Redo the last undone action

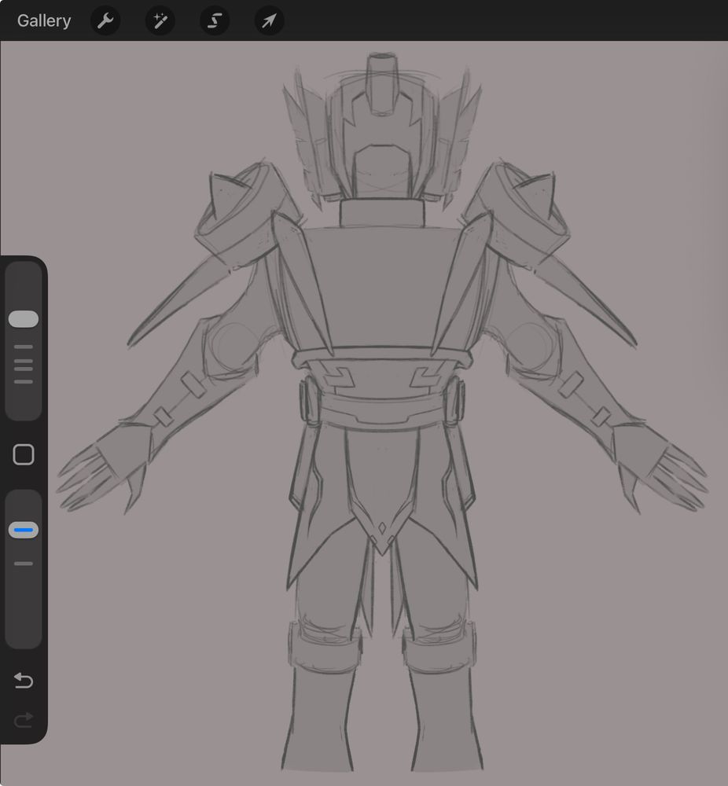click(x=24, y=720)
